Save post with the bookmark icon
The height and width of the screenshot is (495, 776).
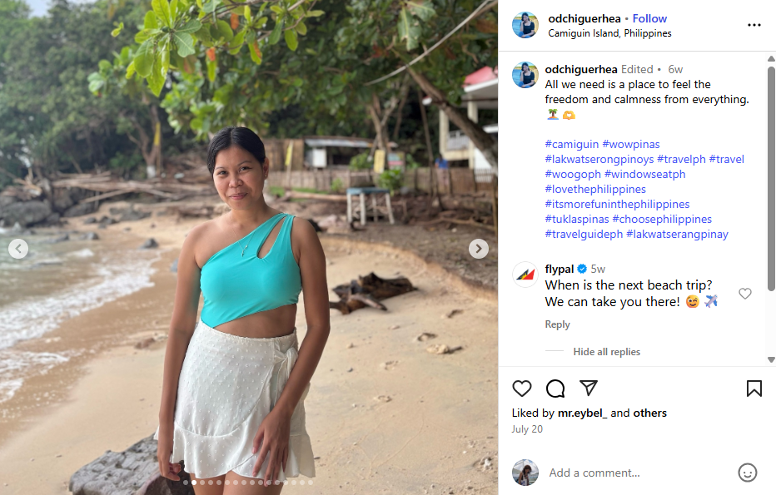pyautogui.click(x=754, y=389)
